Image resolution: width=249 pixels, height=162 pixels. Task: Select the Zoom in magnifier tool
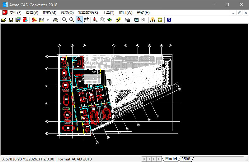[72, 20]
